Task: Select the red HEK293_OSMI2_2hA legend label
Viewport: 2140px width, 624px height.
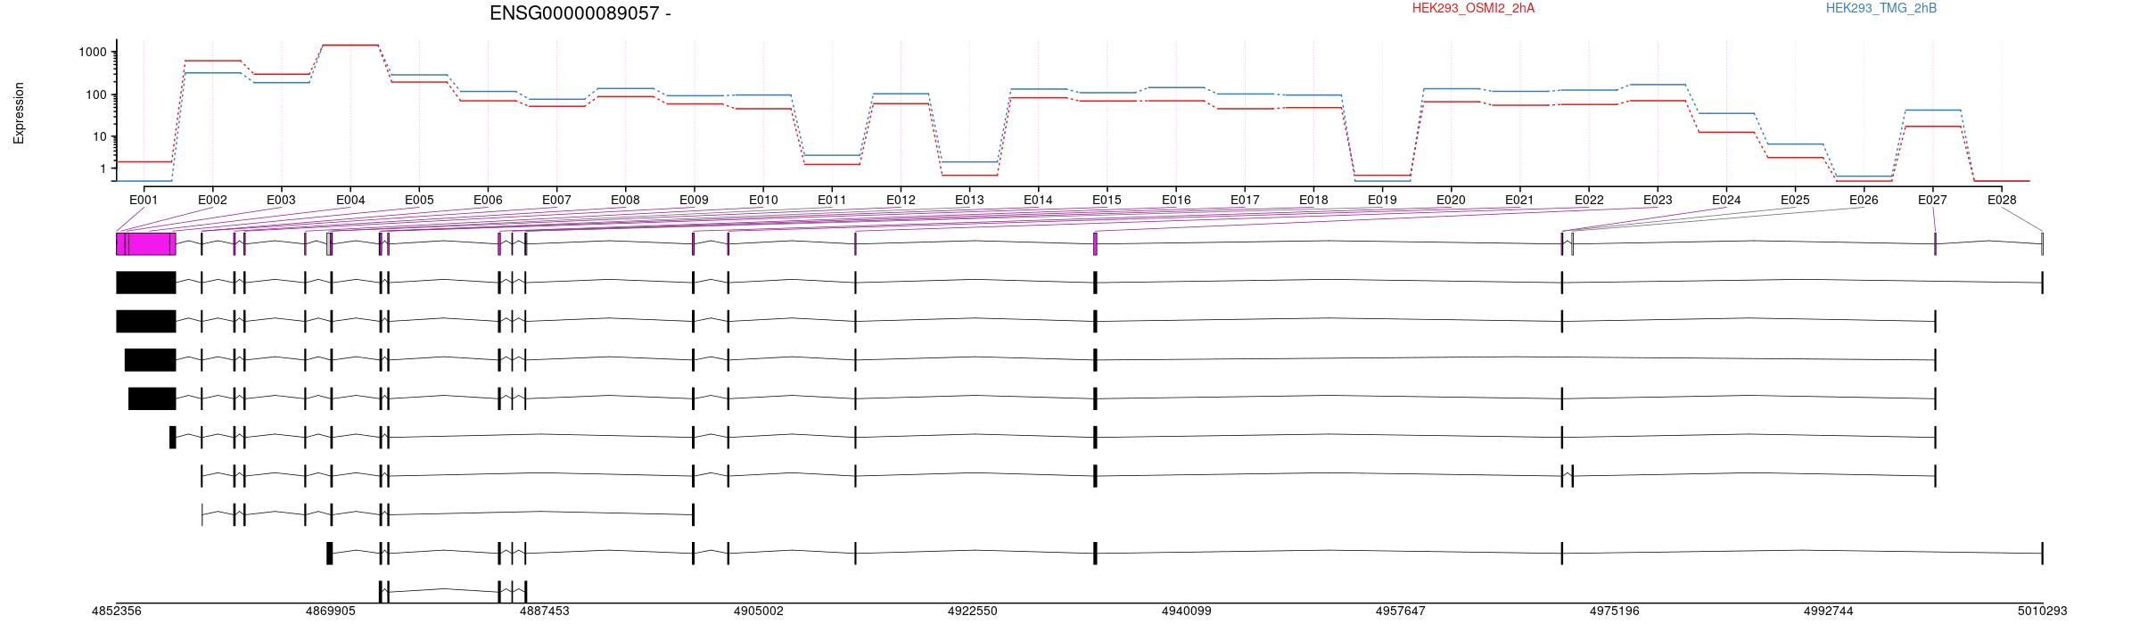Action: 1473,9
